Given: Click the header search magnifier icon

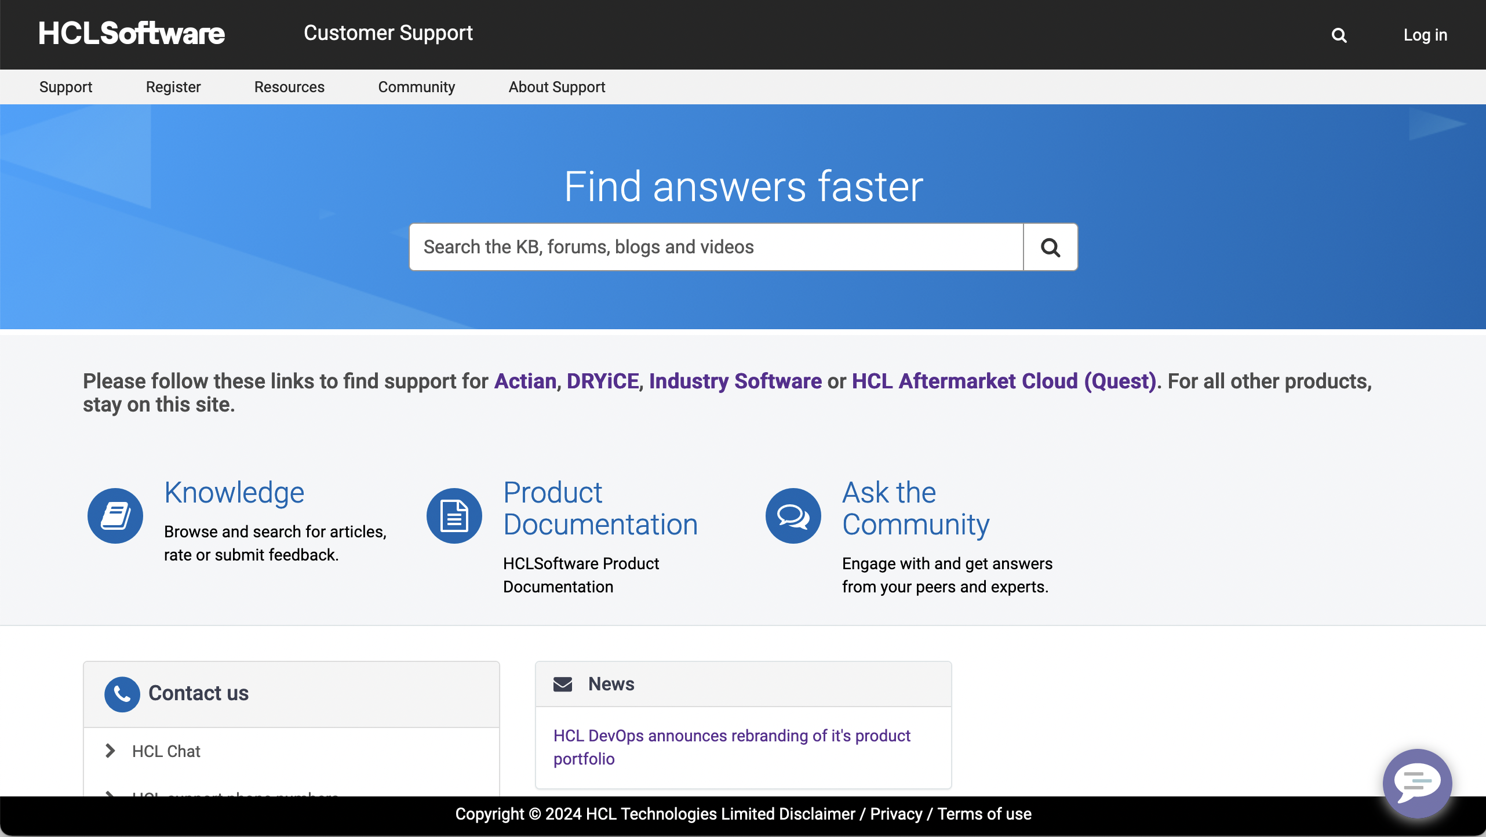Looking at the screenshot, I should tap(1339, 35).
